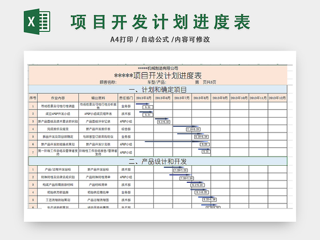Click the 输出资料 column header
The width and height of the screenshot is (320, 240).
pyautogui.click(x=98, y=98)
